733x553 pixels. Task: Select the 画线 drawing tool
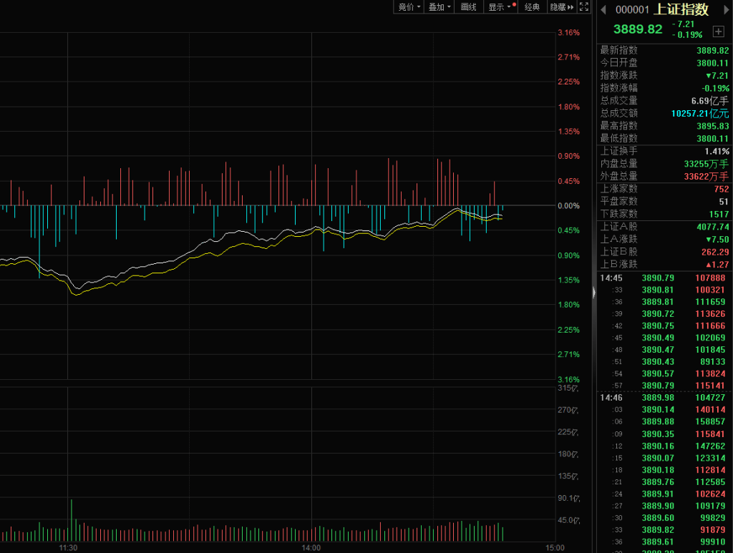pos(469,7)
